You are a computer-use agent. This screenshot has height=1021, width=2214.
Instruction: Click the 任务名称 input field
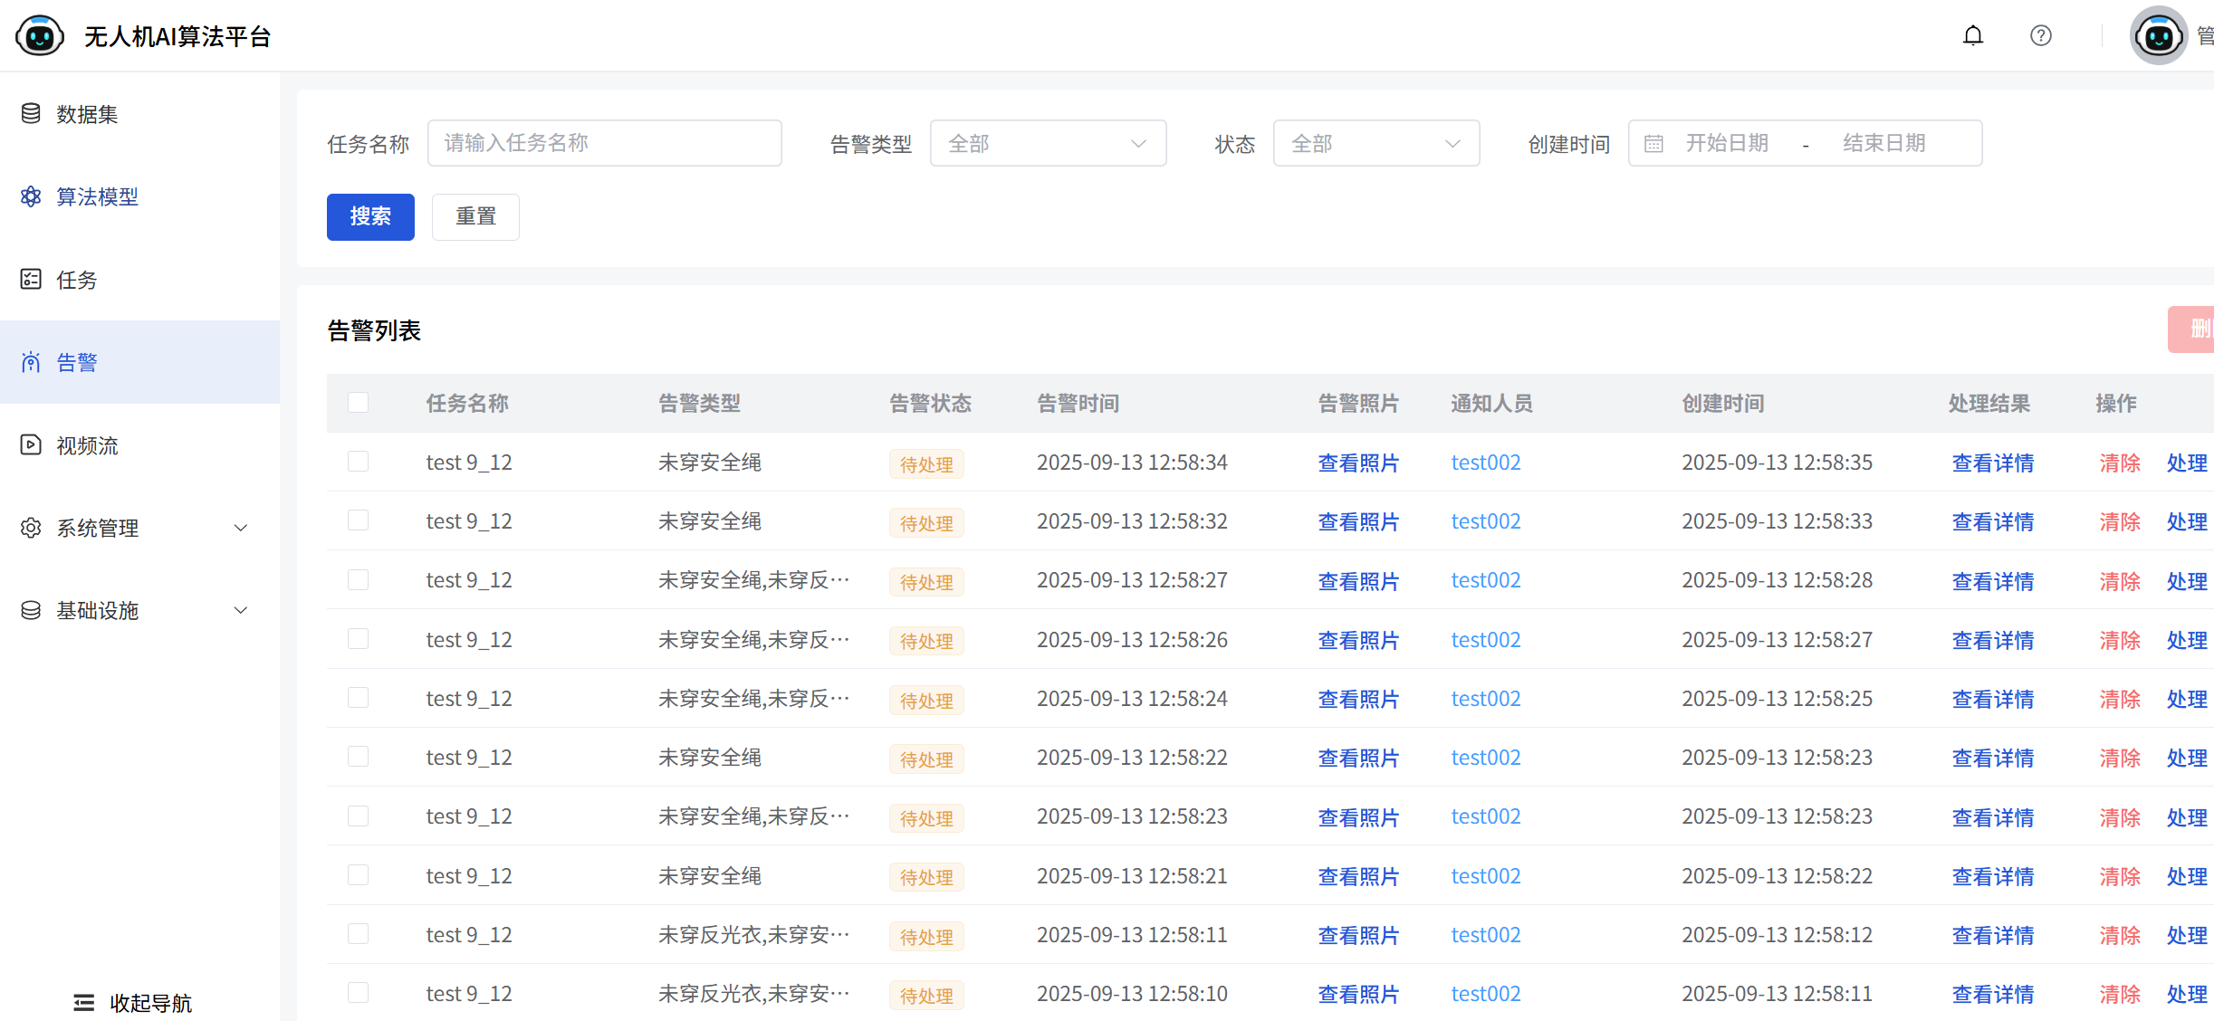[x=604, y=144]
